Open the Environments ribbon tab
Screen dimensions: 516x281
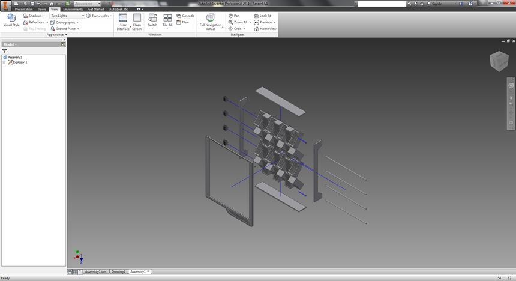click(x=73, y=9)
